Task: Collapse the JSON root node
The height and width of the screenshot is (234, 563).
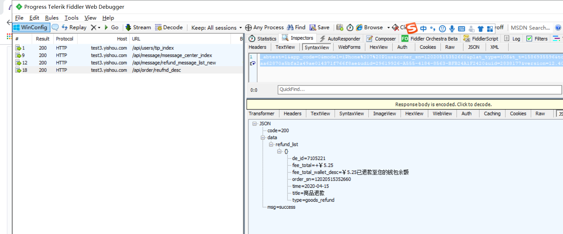Action: click(x=254, y=124)
